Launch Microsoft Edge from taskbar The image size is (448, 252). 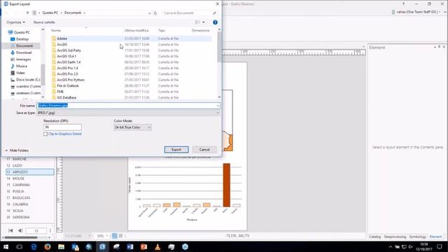point(34,246)
